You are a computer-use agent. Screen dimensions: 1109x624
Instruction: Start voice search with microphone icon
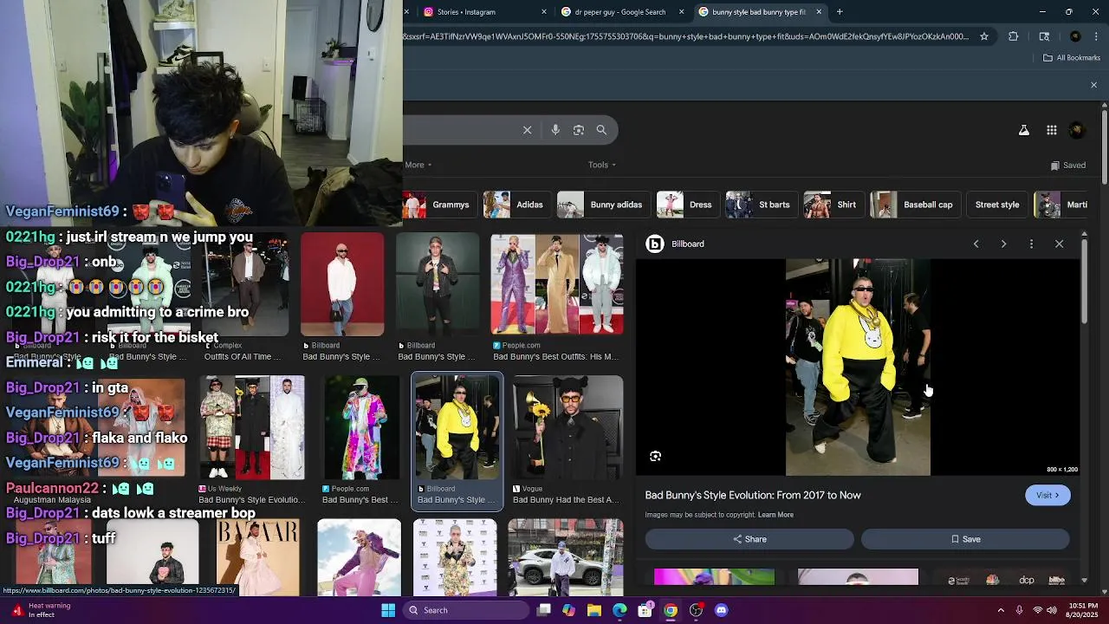[x=555, y=130]
